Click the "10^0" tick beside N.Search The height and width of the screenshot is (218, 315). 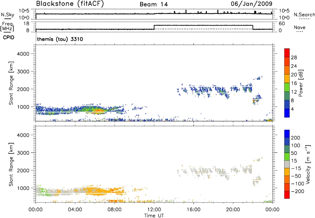click(x=284, y=18)
